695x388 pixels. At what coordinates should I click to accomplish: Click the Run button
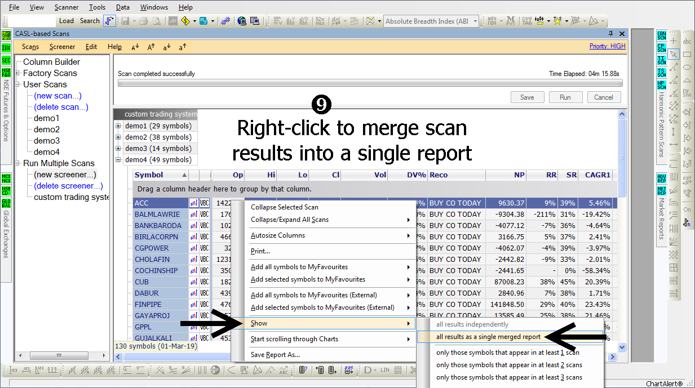(565, 97)
